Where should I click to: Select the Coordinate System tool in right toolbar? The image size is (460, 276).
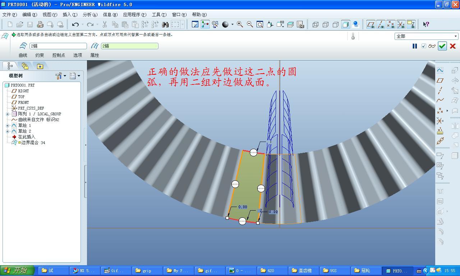(440, 121)
